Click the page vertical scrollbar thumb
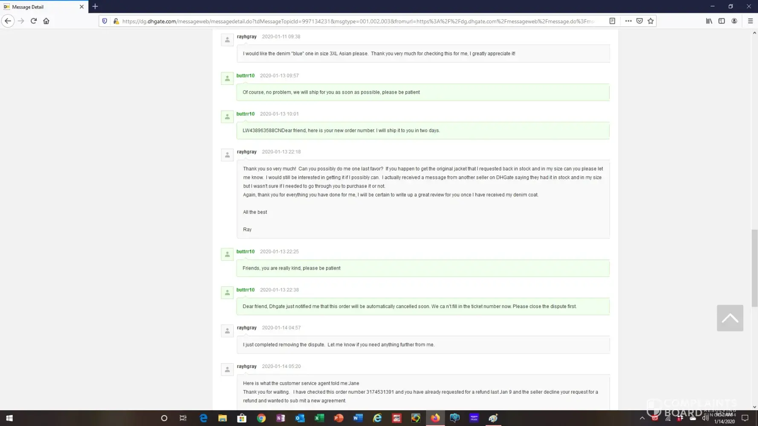 (754, 268)
